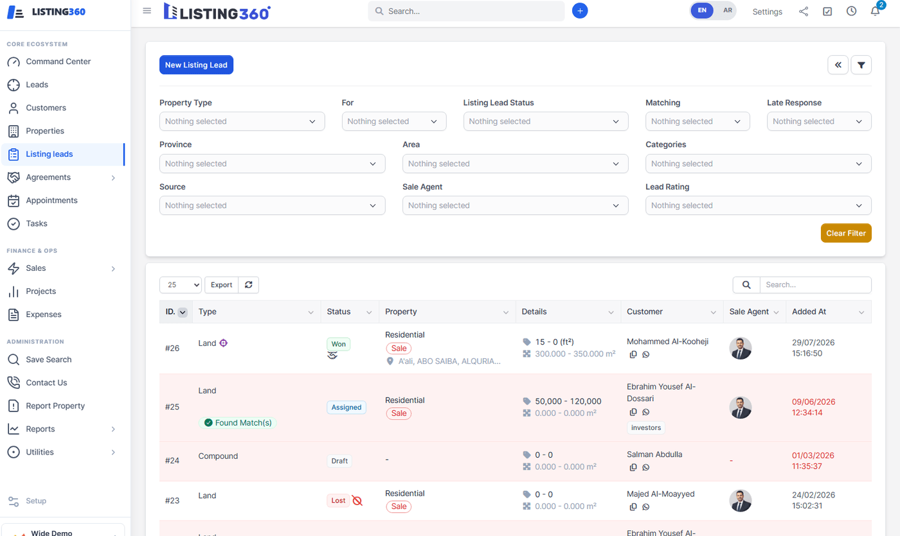This screenshot has width=900, height=536.
Task: Switch language to EN
Action: coord(702,11)
